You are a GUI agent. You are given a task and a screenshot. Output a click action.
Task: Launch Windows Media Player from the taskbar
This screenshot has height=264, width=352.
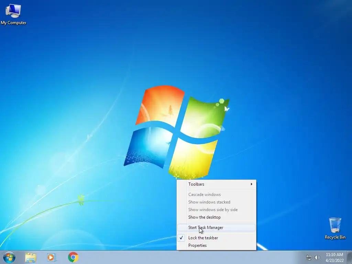click(x=52, y=257)
